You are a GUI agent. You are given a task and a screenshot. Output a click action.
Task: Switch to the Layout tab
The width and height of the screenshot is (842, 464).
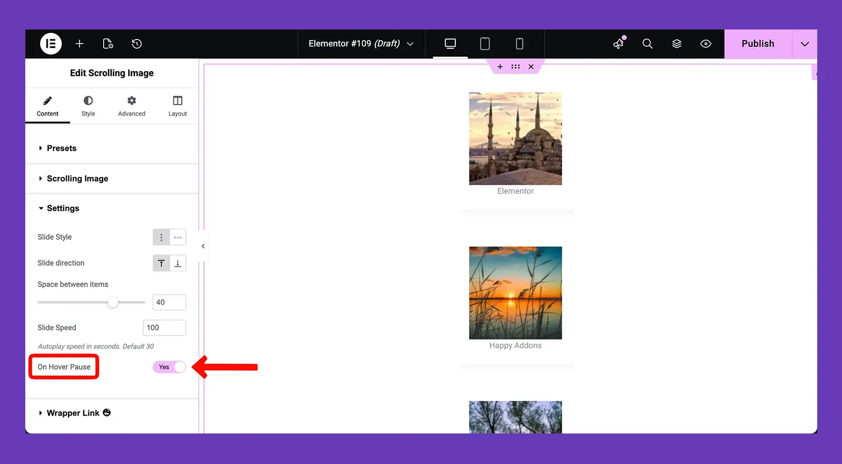(x=177, y=106)
